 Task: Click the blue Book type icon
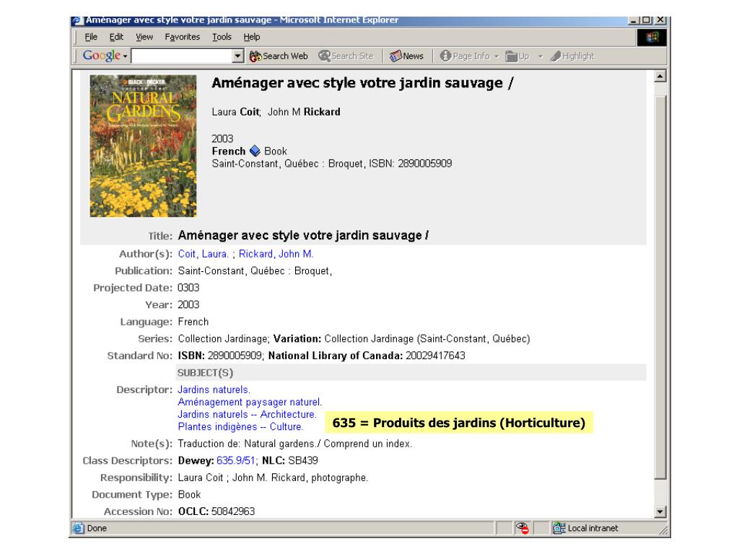(255, 151)
